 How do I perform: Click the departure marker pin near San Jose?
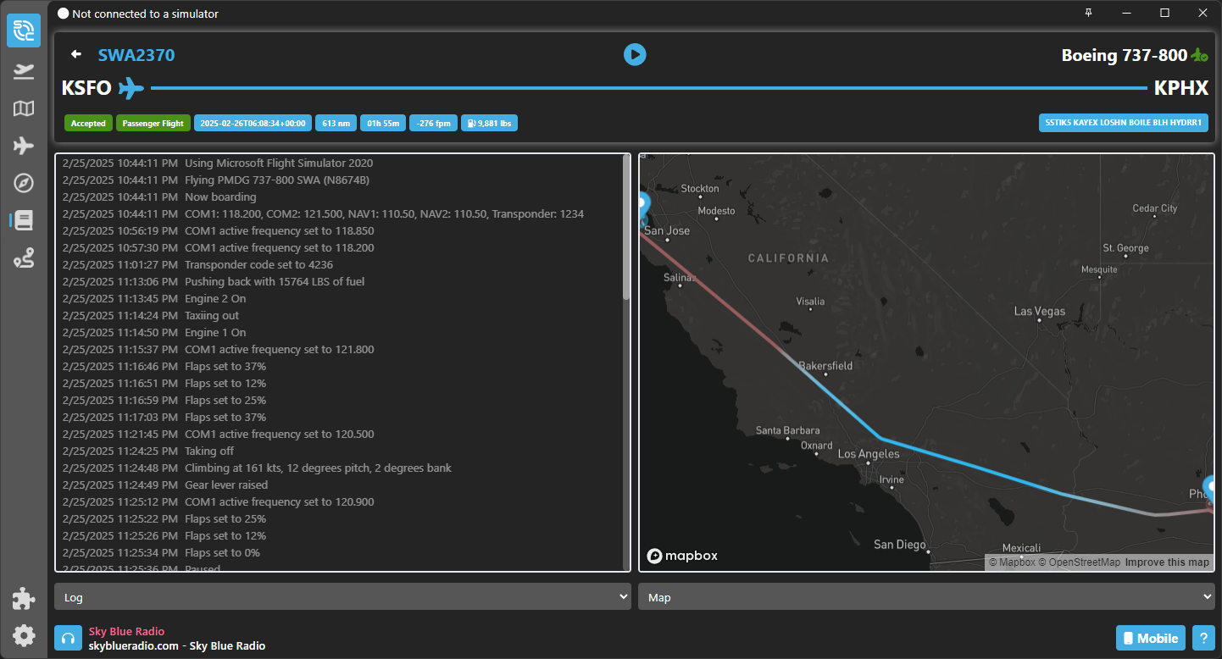pos(643,206)
